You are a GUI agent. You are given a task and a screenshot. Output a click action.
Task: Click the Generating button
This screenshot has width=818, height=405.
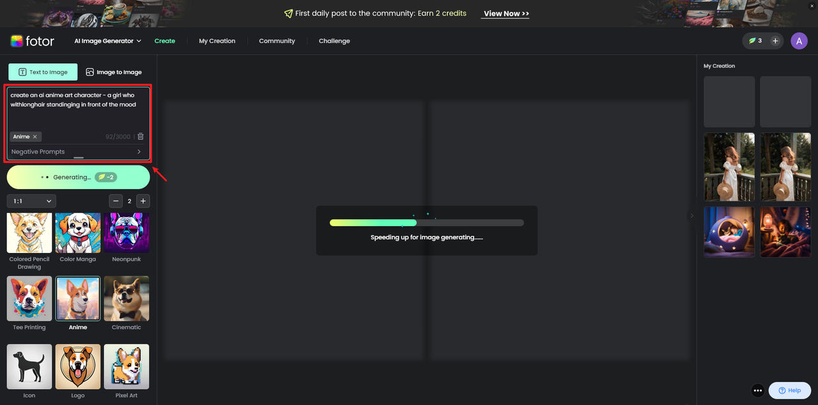click(x=79, y=177)
